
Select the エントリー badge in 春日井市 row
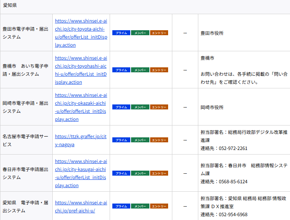[x=159, y=173]
